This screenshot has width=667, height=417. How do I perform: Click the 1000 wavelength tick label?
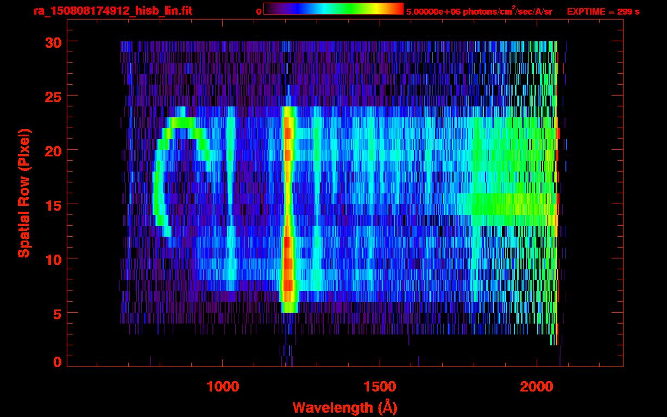(223, 387)
